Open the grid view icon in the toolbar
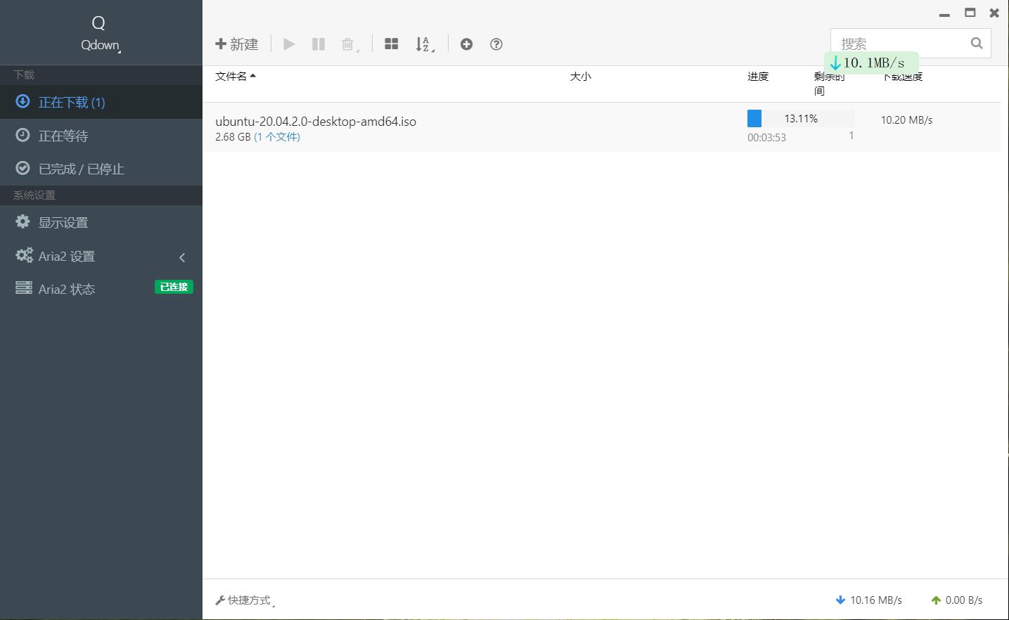Viewport: 1009px width, 620px height. [x=392, y=44]
